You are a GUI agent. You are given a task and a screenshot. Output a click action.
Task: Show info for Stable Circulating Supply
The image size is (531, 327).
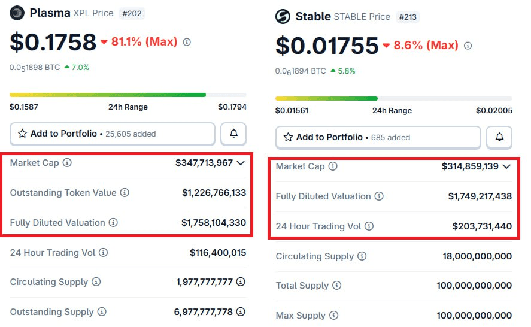click(362, 256)
